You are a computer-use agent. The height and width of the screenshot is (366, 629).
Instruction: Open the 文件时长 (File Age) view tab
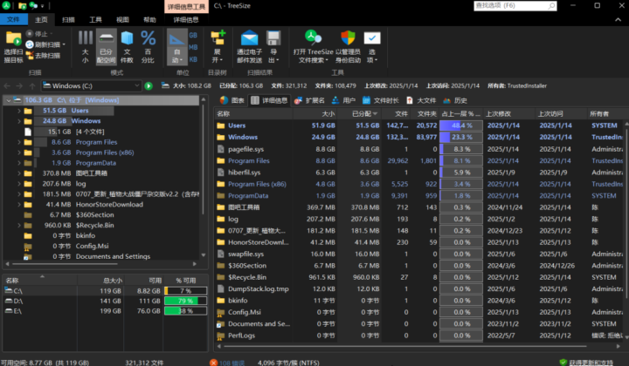(380, 100)
